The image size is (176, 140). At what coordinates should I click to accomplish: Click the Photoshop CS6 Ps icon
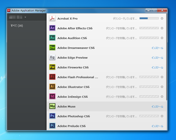52,116
